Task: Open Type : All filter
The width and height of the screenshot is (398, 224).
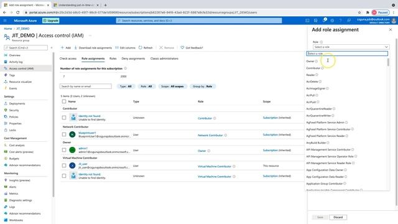Action: tap(126, 86)
